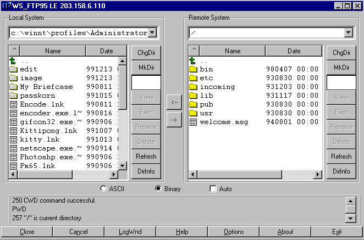Select the My Briefcase folder icon
The image size is (364, 240).
click(13, 87)
